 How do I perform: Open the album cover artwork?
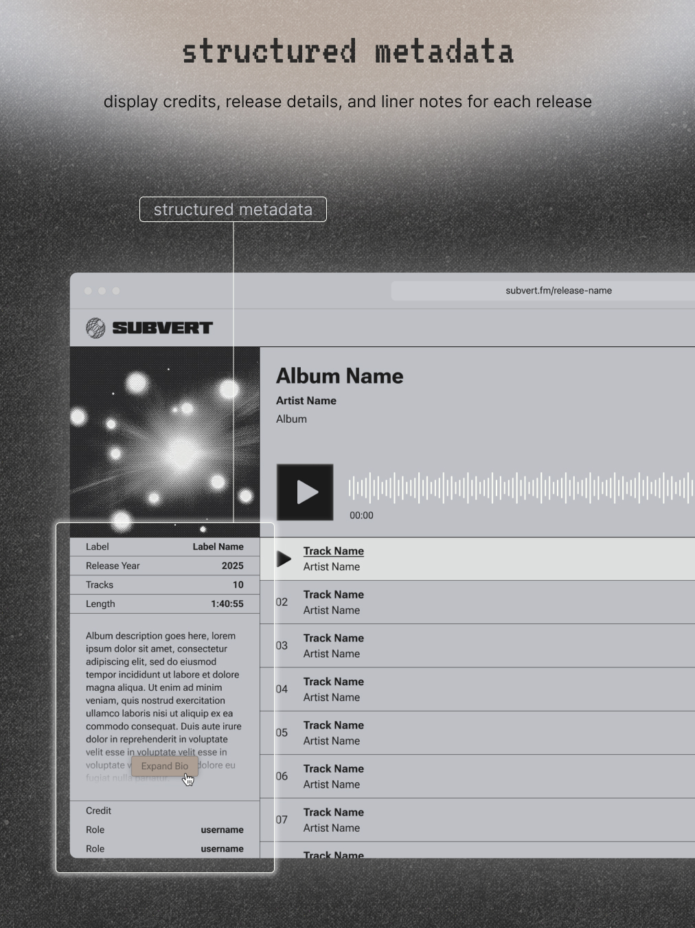click(165, 440)
